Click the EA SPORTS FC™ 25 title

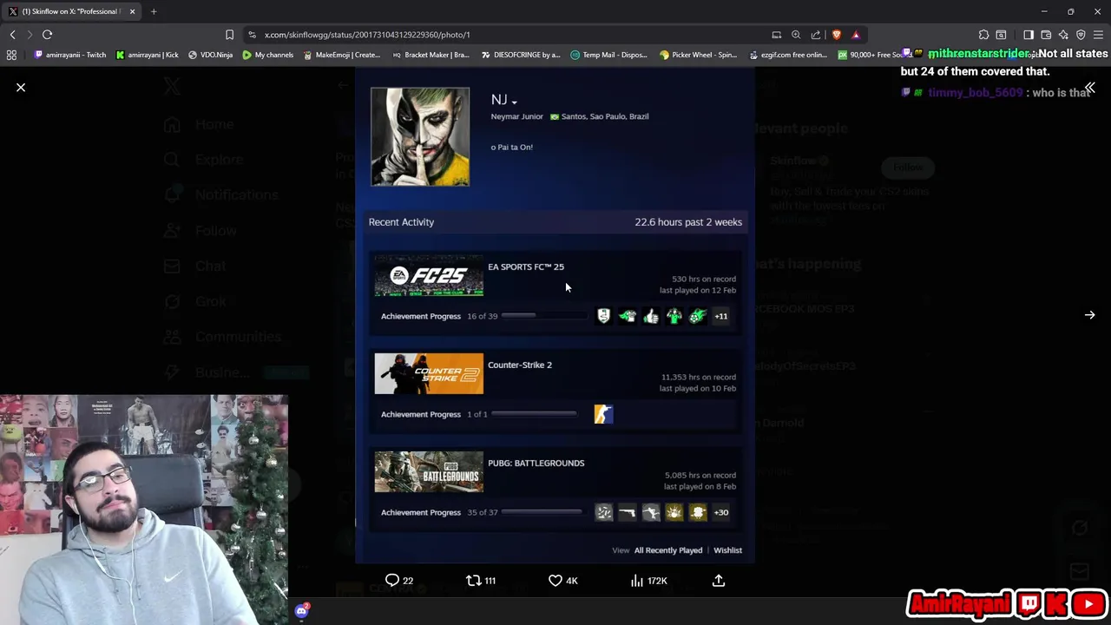tap(526, 266)
